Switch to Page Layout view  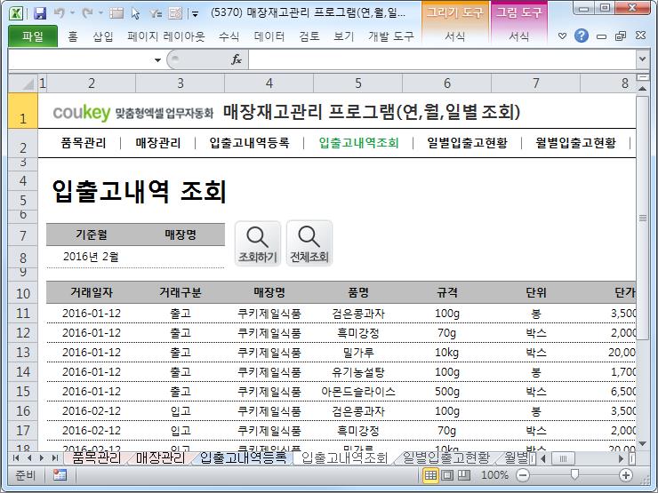point(447,475)
